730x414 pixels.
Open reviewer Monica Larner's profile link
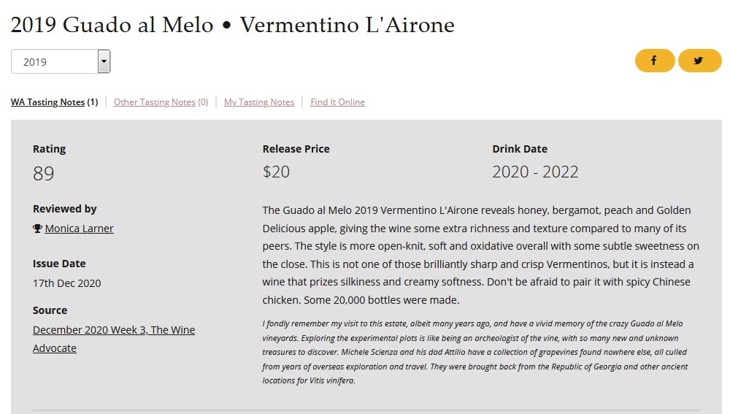[x=79, y=229]
